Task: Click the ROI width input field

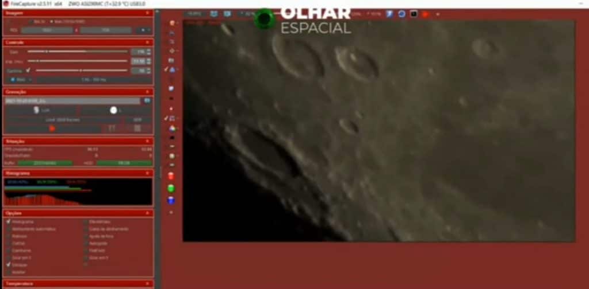Action: click(47, 30)
